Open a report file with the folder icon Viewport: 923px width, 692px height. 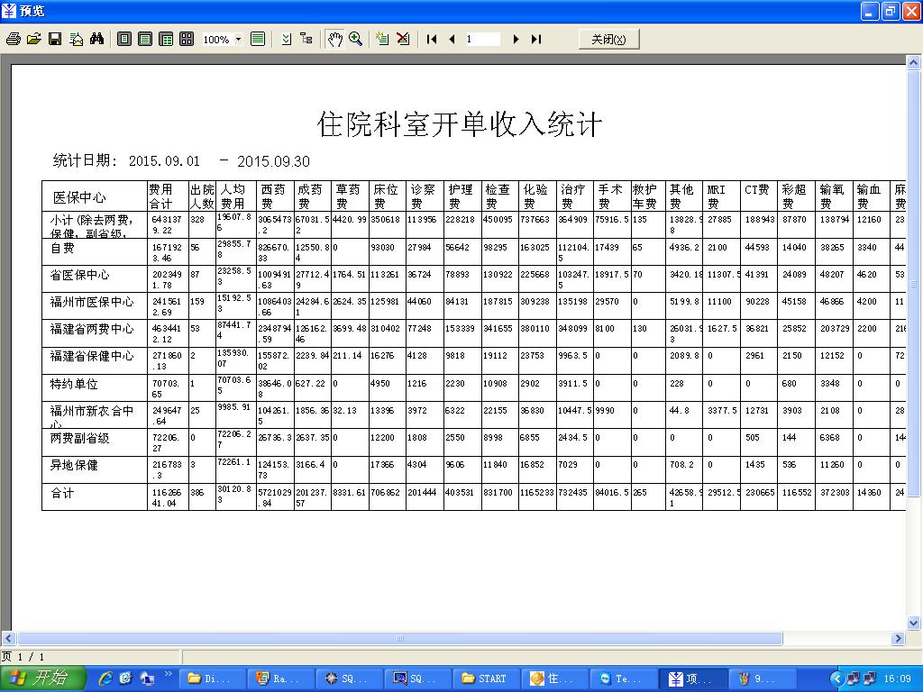[x=34, y=40]
